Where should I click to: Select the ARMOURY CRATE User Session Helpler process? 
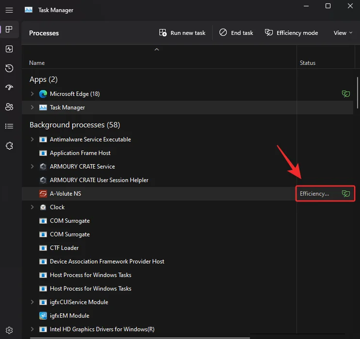tap(188, 180)
